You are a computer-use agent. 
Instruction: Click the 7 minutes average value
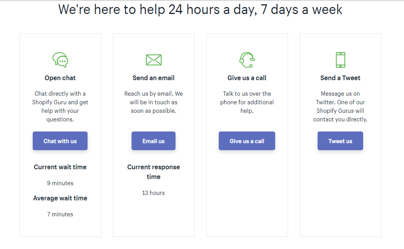click(x=60, y=214)
